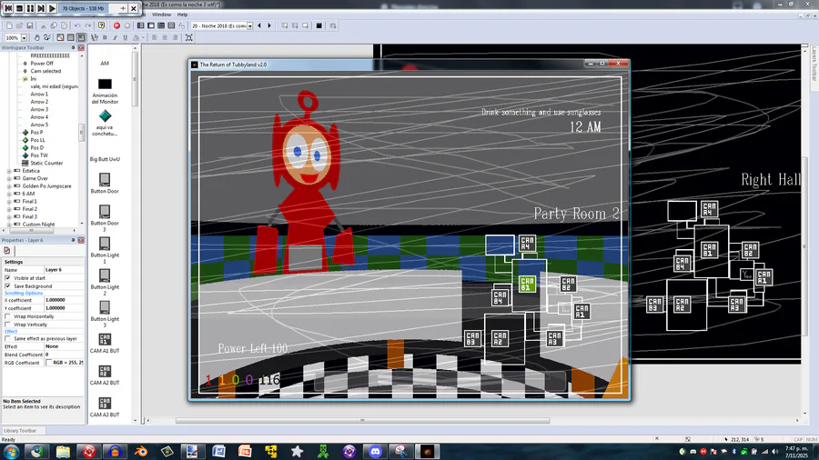
Task: Expand the Game Over frame node
Action: (x=9, y=178)
